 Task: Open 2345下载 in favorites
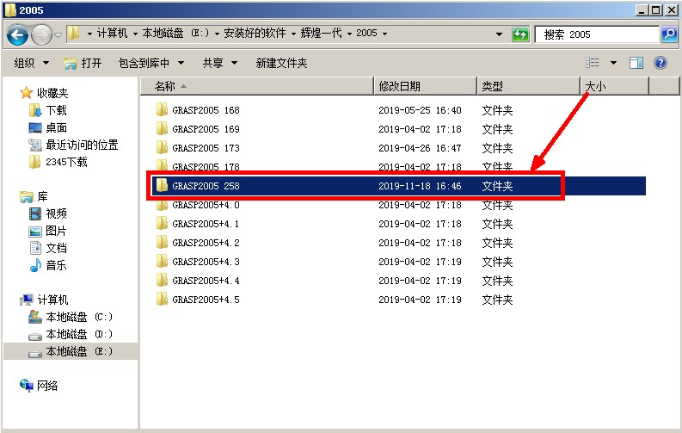(x=65, y=162)
